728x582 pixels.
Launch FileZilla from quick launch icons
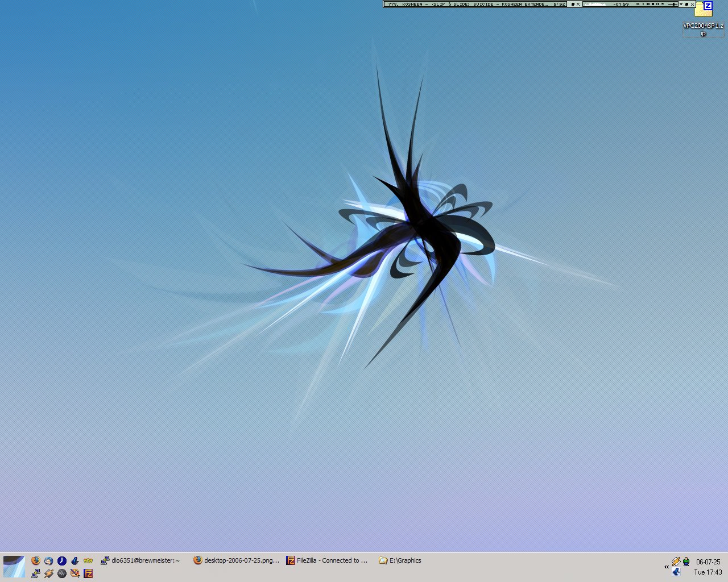point(88,573)
